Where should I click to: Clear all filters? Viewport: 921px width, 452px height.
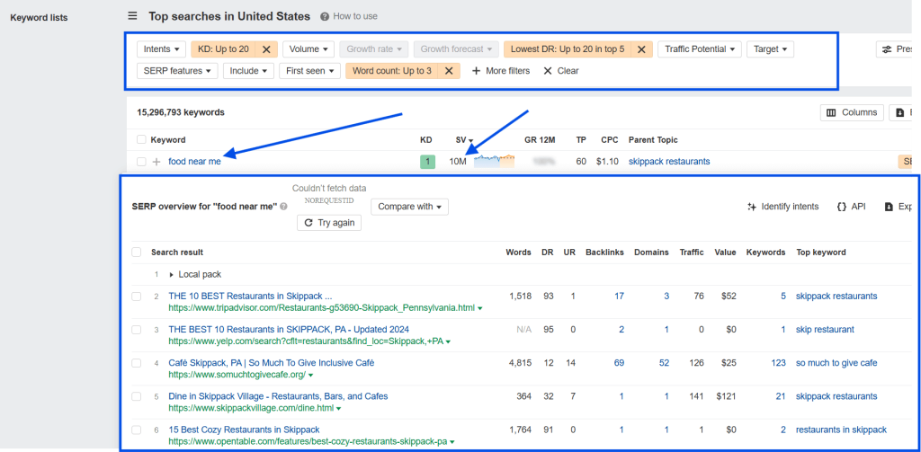[561, 70]
